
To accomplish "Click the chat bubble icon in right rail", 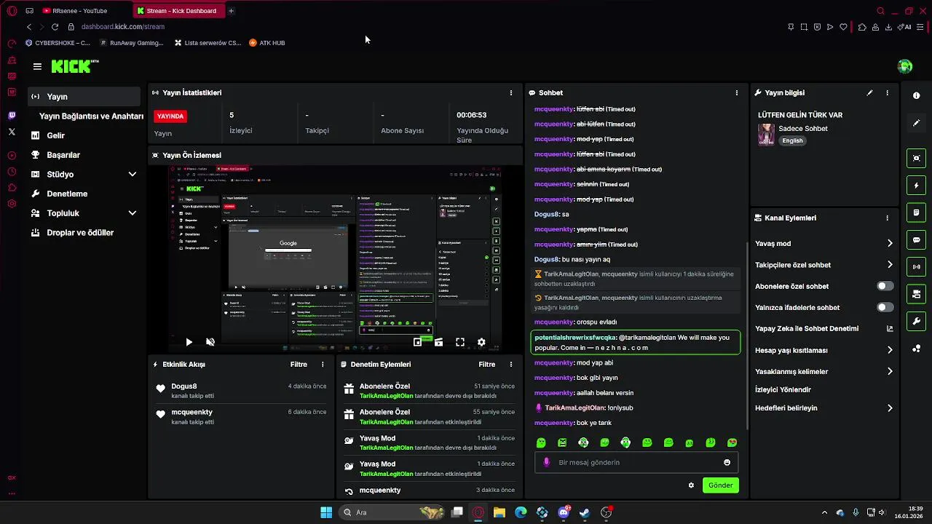I will tap(916, 239).
